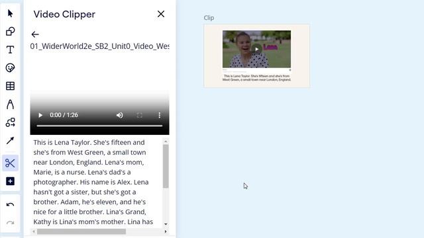Open the video more options menu
The width and height of the screenshot is (424, 238).
pos(160,115)
